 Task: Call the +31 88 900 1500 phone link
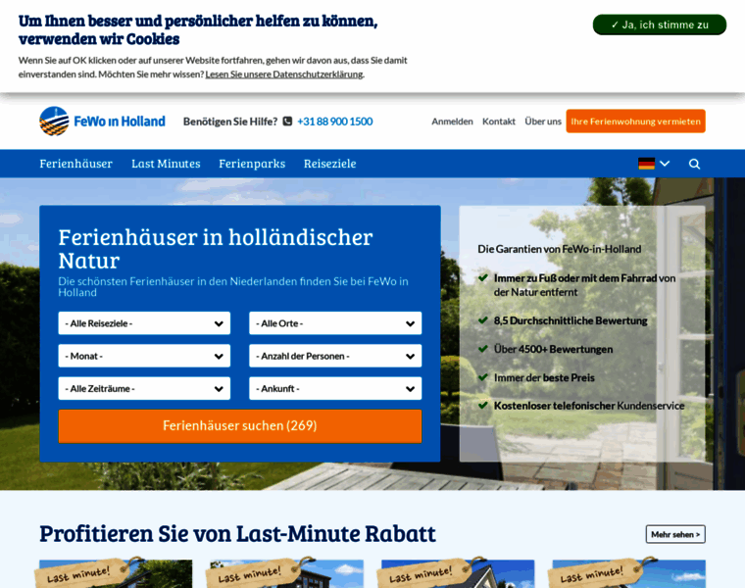[x=335, y=122]
